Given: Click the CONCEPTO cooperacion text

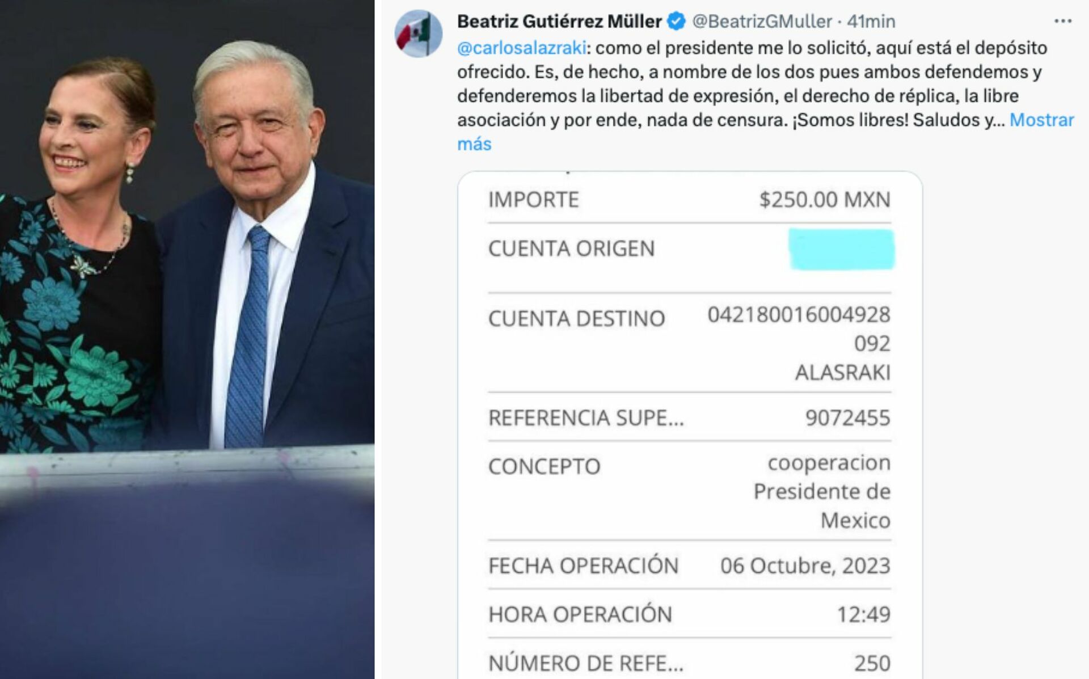Looking at the screenshot, I should click(829, 463).
